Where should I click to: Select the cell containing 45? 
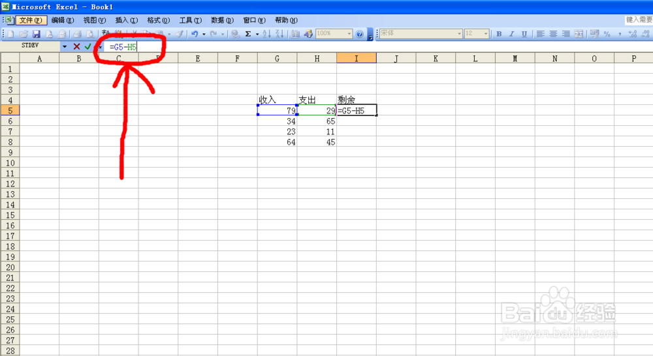pos(317,142)
